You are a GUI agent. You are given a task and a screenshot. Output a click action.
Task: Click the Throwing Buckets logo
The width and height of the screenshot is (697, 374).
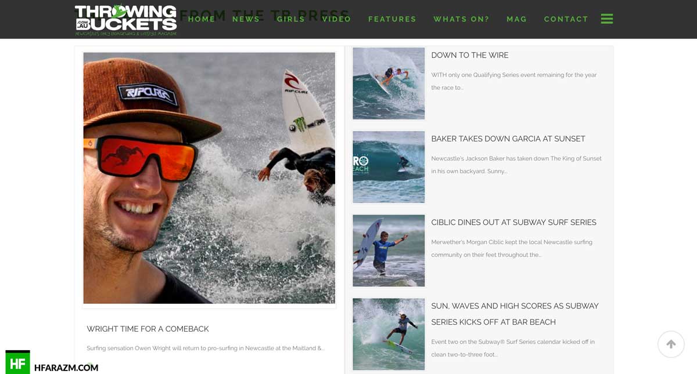(125, 20)
